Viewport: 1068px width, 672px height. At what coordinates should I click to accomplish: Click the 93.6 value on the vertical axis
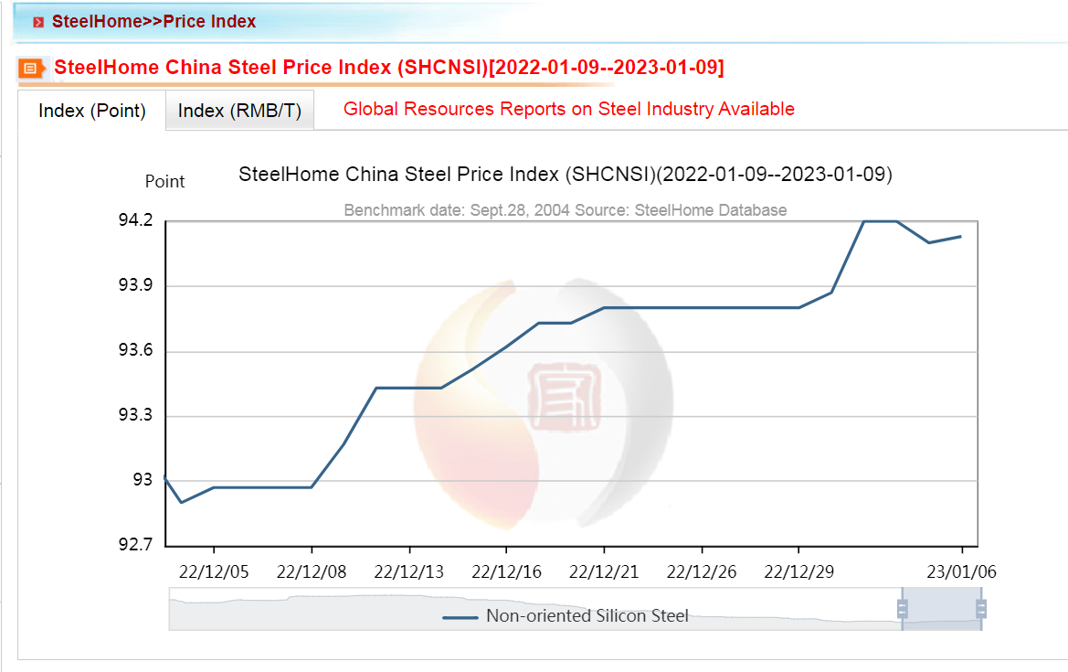pos(138,351)
